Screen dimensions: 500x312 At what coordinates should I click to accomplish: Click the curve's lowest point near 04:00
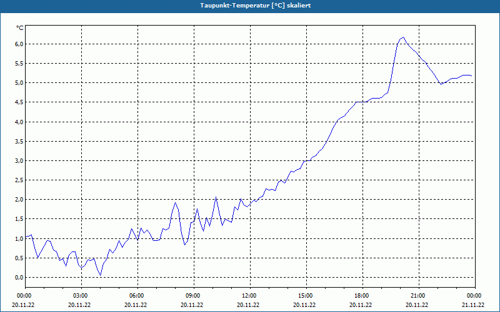click(101, 275)
